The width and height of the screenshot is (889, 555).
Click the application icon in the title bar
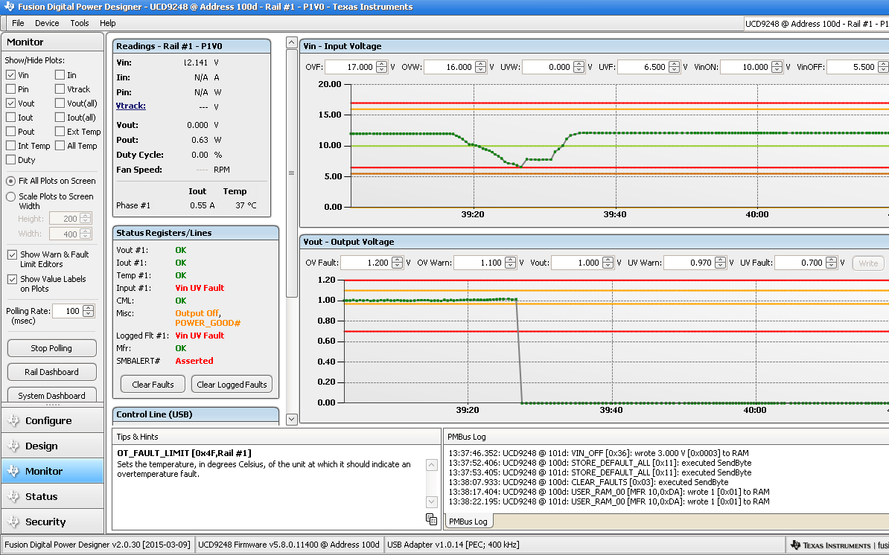coord(8,7)
